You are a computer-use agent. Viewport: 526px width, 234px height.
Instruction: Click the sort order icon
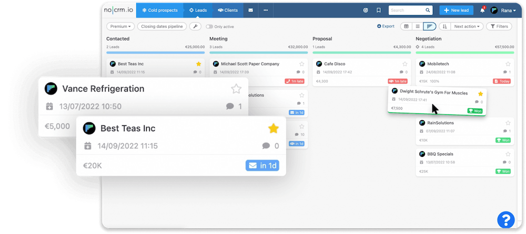tap(444, 26)
